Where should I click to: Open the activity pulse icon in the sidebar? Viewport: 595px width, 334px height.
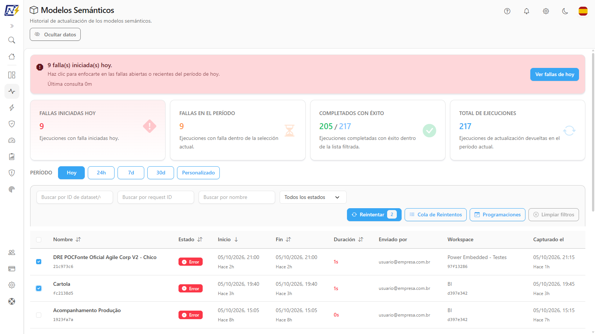tap(12, 91)
